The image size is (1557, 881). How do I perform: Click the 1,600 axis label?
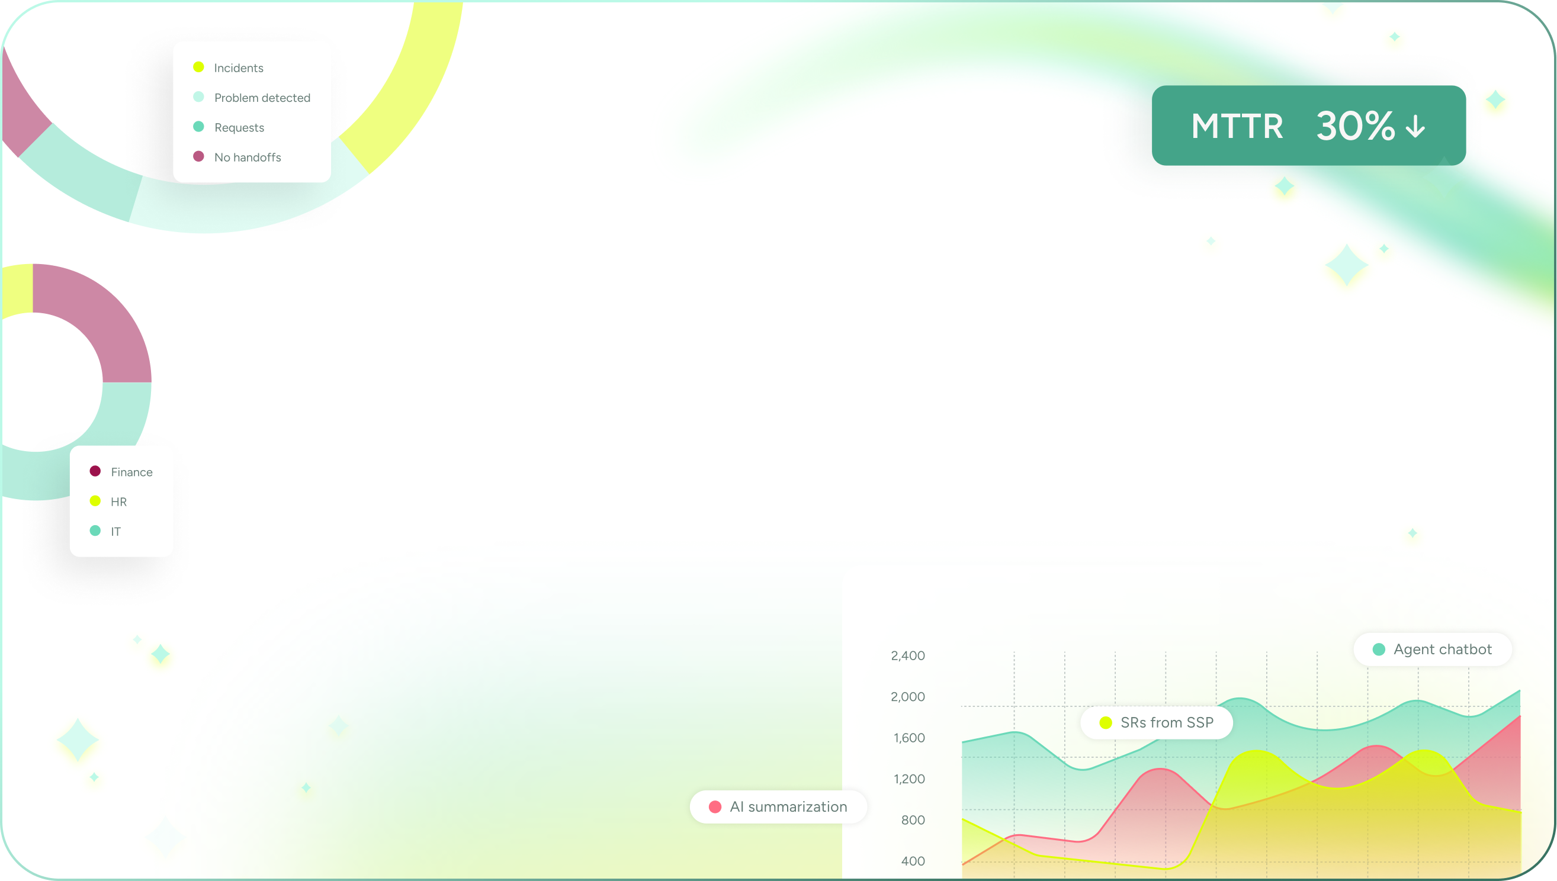pos(909,738)
